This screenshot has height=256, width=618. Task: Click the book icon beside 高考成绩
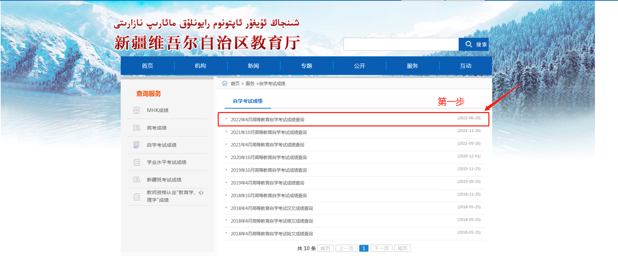(137, 128)
